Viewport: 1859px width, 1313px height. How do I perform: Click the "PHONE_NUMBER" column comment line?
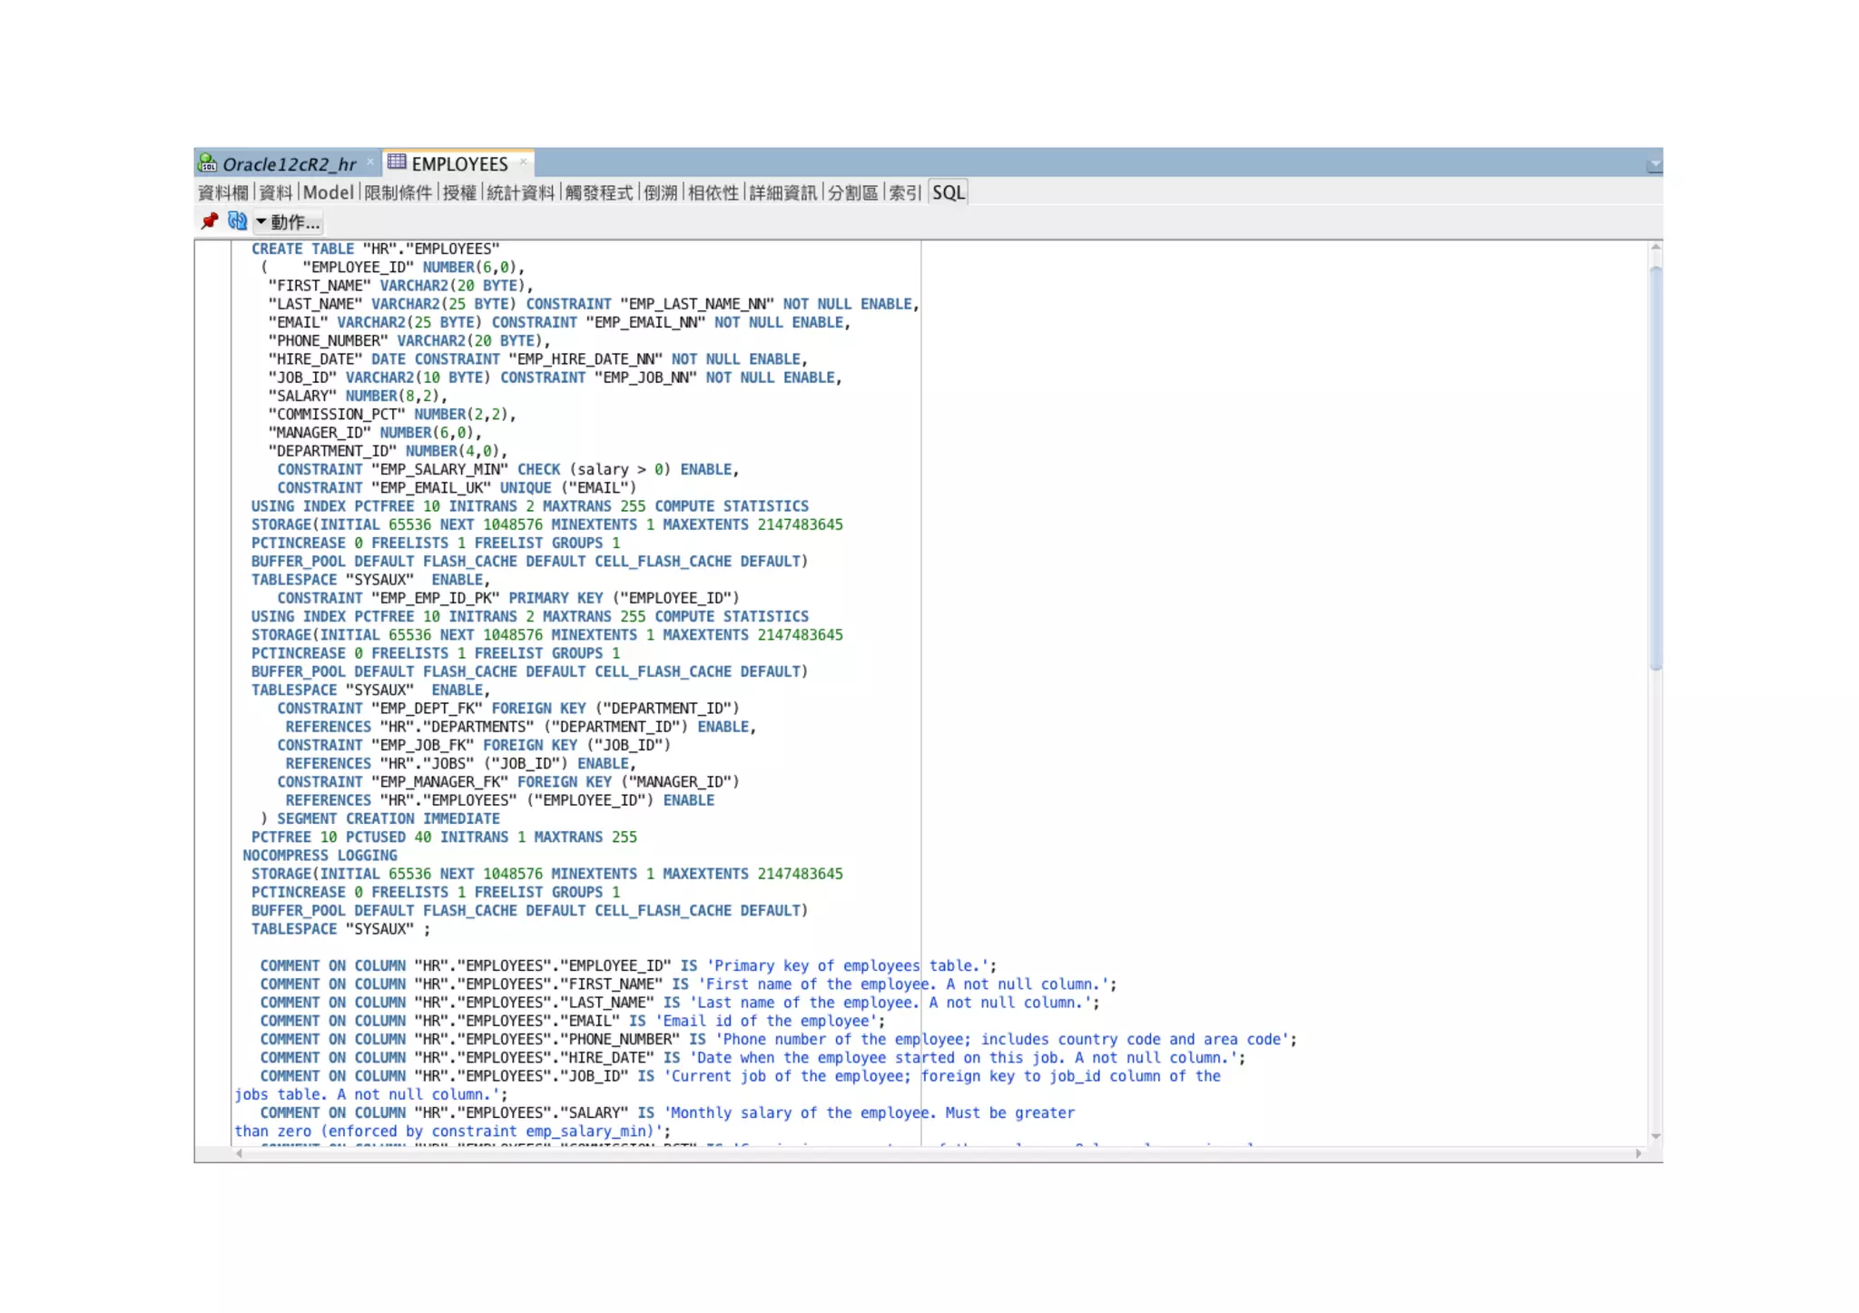(x=778, y=1039)
